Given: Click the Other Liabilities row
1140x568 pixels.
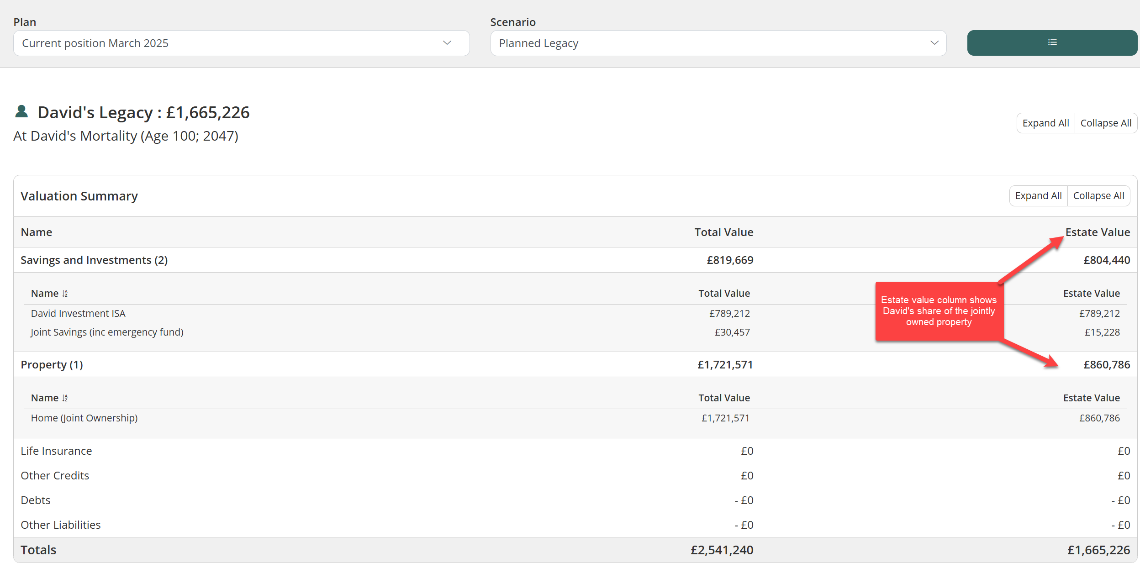Looking at the screenshot, I should (x=60, y=525).
